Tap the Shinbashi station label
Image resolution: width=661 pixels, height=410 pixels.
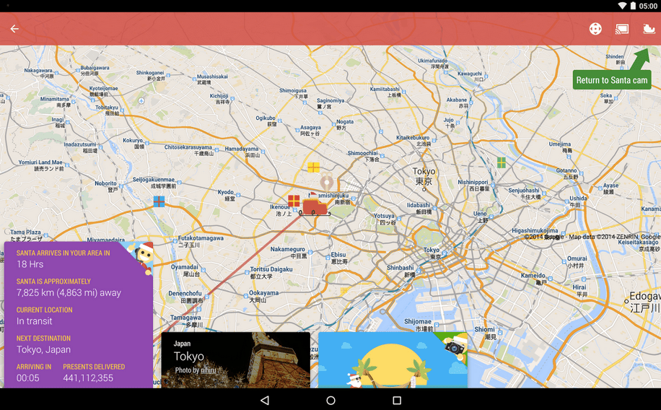[x=400, y=271]
